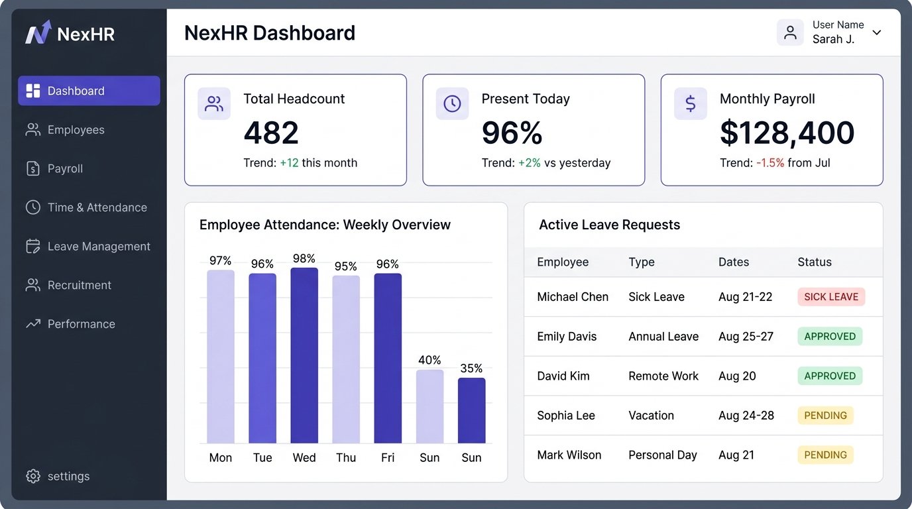
Task: Click the Dashboard grid icon in sidebar
Action: coord(32,91)
